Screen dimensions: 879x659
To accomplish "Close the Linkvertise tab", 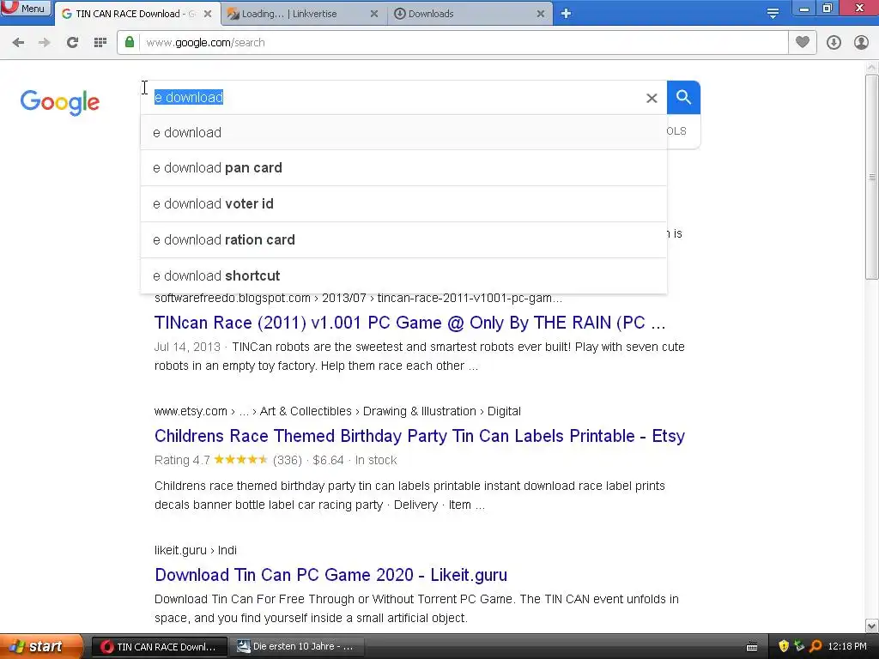I will [x=374, y=14].
